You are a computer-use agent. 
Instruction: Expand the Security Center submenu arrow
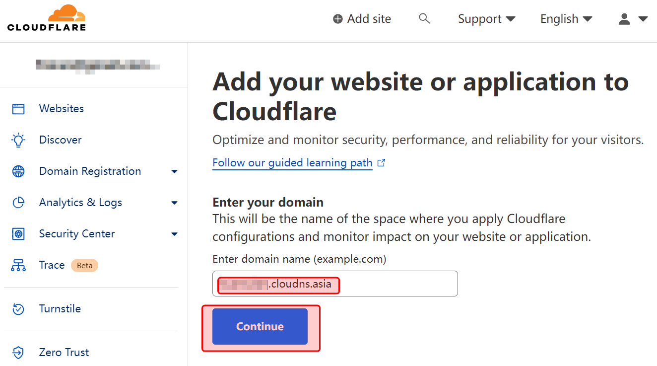tap(174, 234)
